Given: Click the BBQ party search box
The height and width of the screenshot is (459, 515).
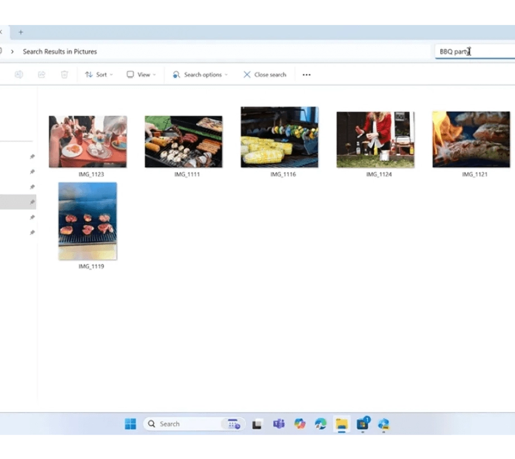Looking at the screenshot, I should (475, 52).
